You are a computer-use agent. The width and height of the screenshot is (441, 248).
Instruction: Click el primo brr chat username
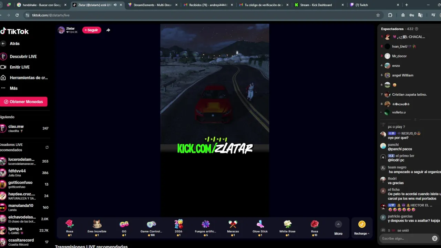[x=405, y=156]
